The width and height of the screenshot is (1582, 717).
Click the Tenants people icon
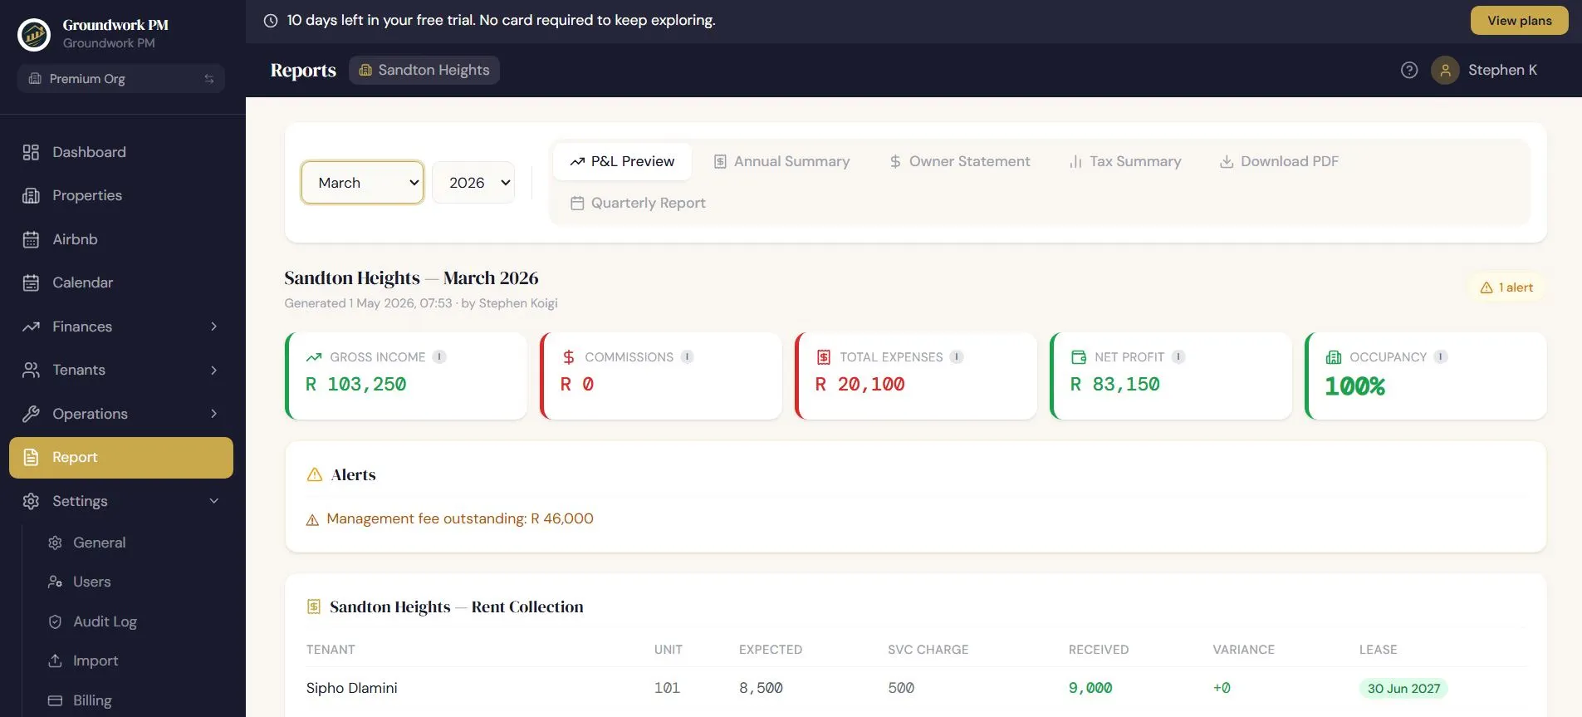click(x=31, y=370)
